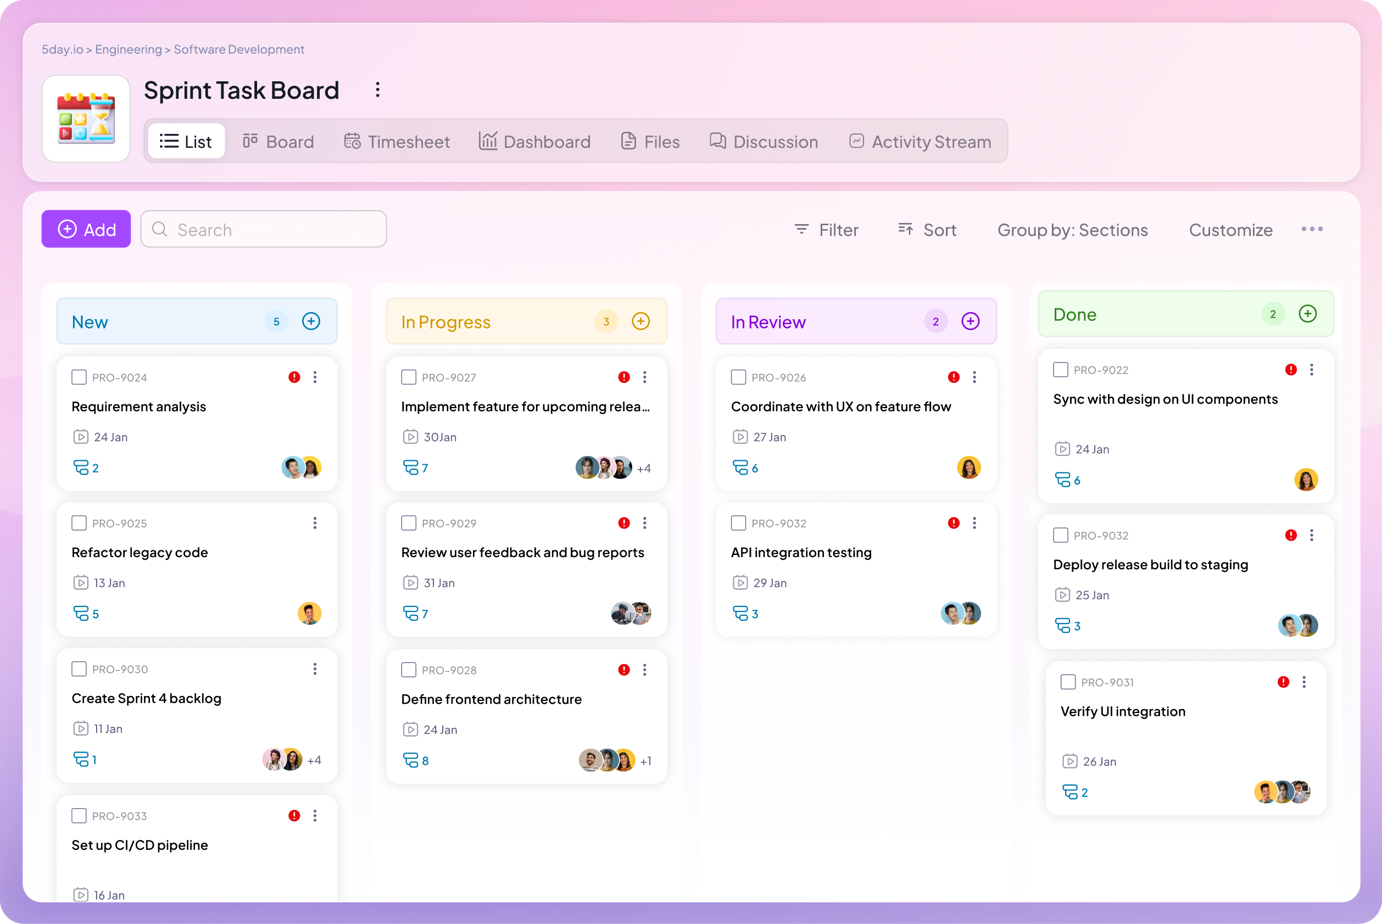
Task: Open the three-dot menu beside Customize
Action: click(1312, 229)
